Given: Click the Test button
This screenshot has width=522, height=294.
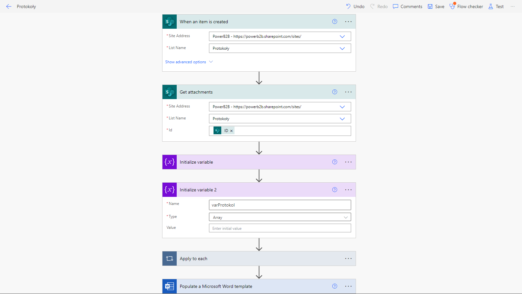Looking at the screenshot, I should (x=496, y=6).
